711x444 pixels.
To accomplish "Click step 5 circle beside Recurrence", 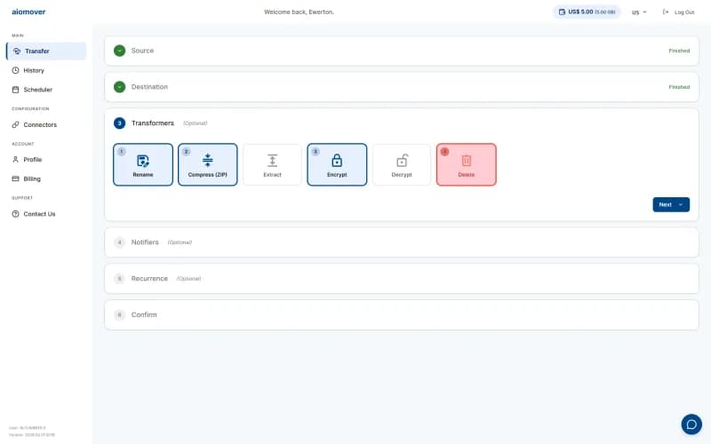I will tap(119, 279).
